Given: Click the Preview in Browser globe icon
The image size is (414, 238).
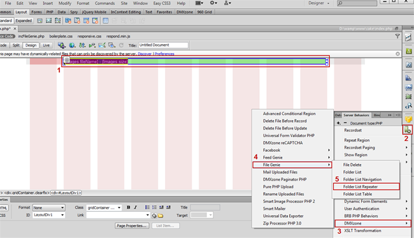Looking at the screenshot, I should 72,45.
